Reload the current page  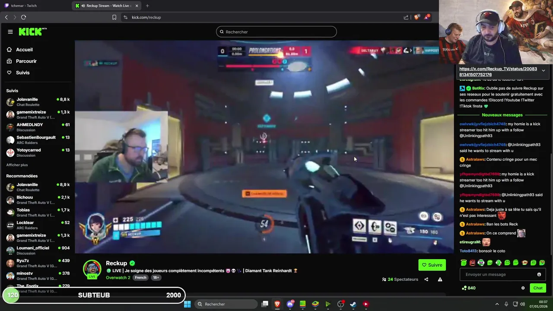coord(23,17)
